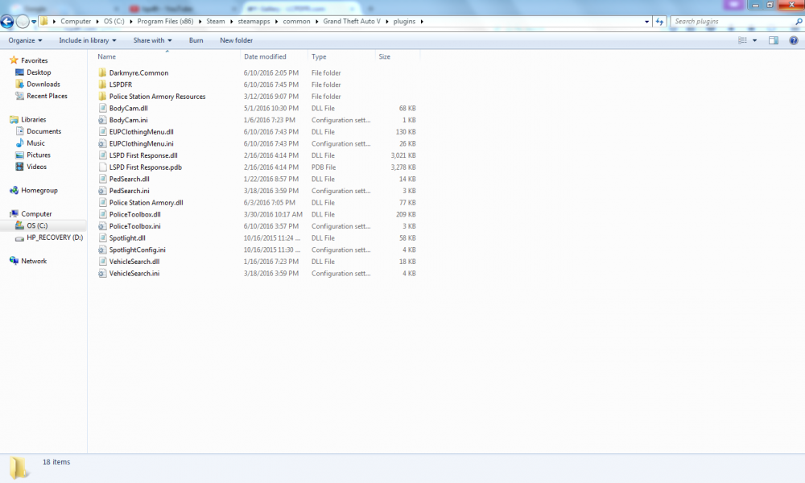
Task: Open Downloads in the Favorites sidebar
Action: click(43, 85)
